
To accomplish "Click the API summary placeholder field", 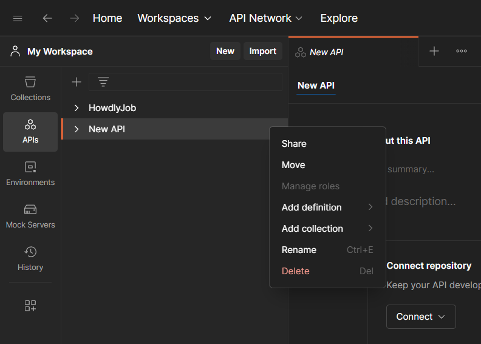I will (x=411, y=169).
